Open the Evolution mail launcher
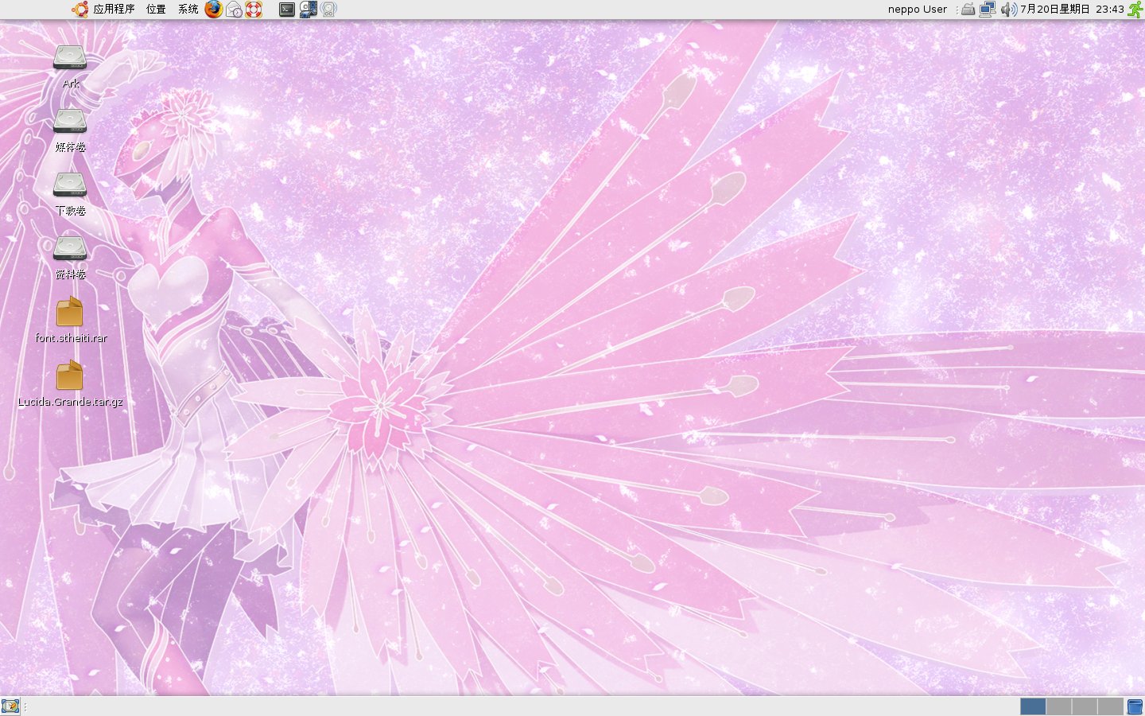This screenshot has width=1145, height=716. point(234,10)
